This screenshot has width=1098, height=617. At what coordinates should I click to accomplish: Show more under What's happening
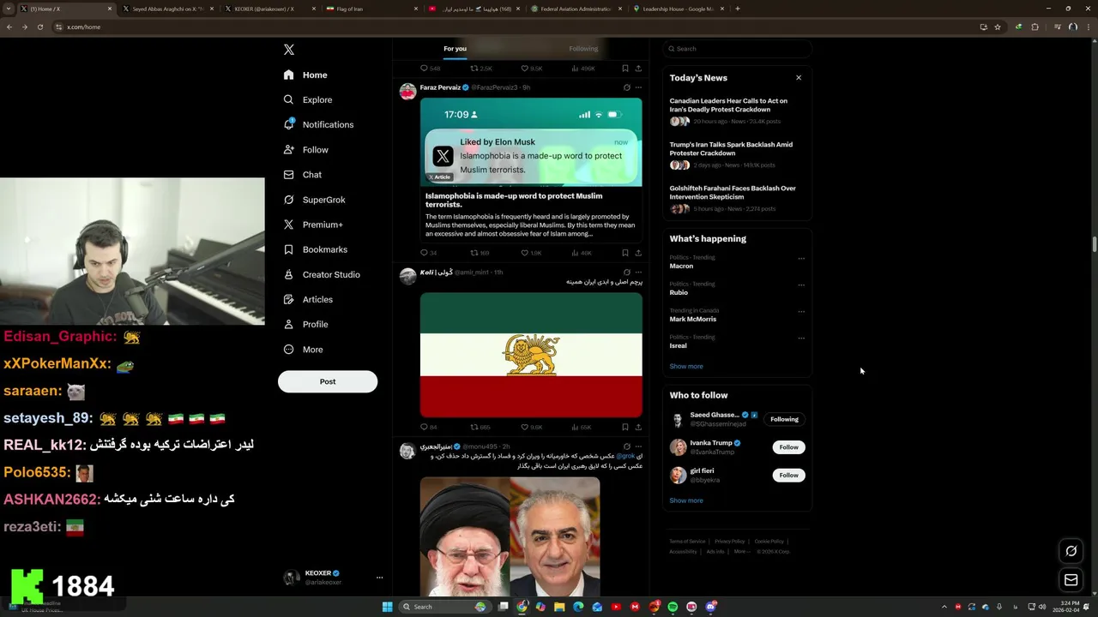click(x=686, y=366)
